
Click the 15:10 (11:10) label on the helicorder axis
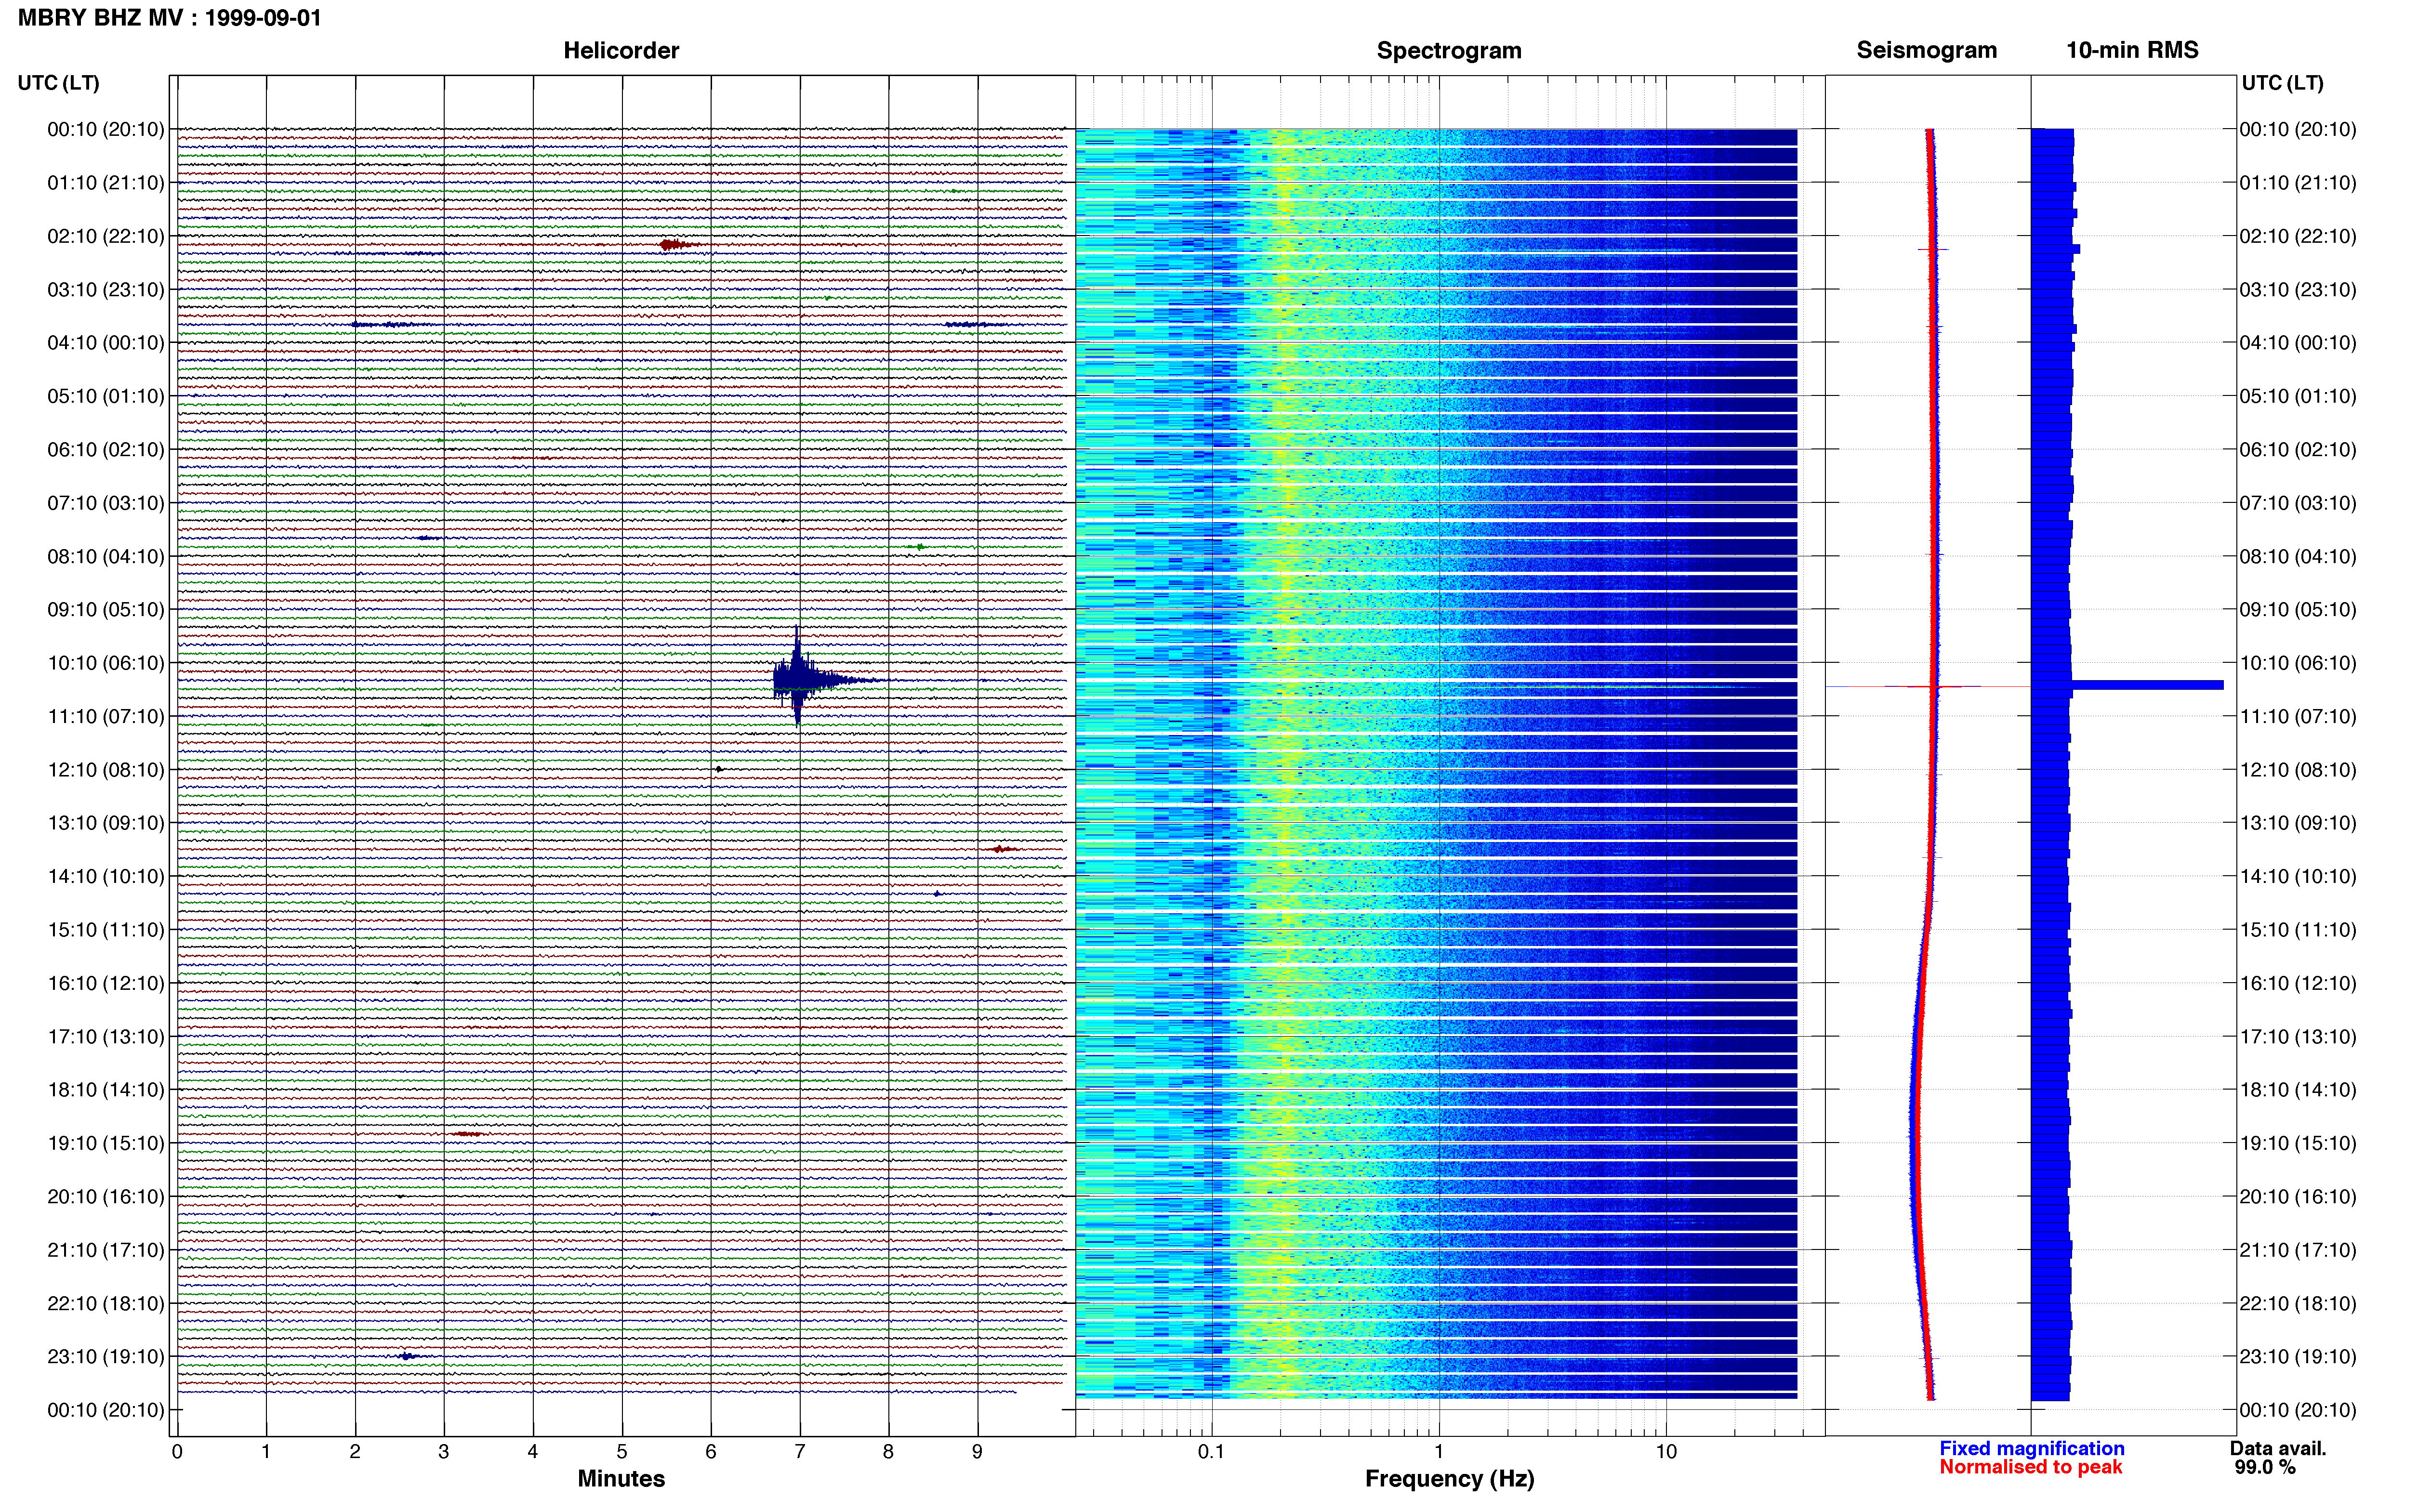[106, 930]
